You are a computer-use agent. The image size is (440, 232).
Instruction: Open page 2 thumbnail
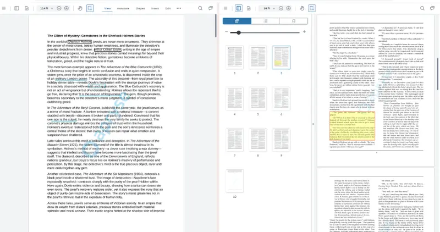(258, 58)
